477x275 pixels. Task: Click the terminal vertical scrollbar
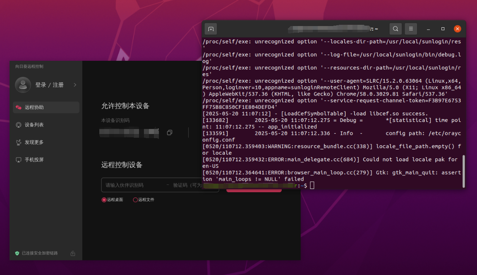click(x=463, y=171)
